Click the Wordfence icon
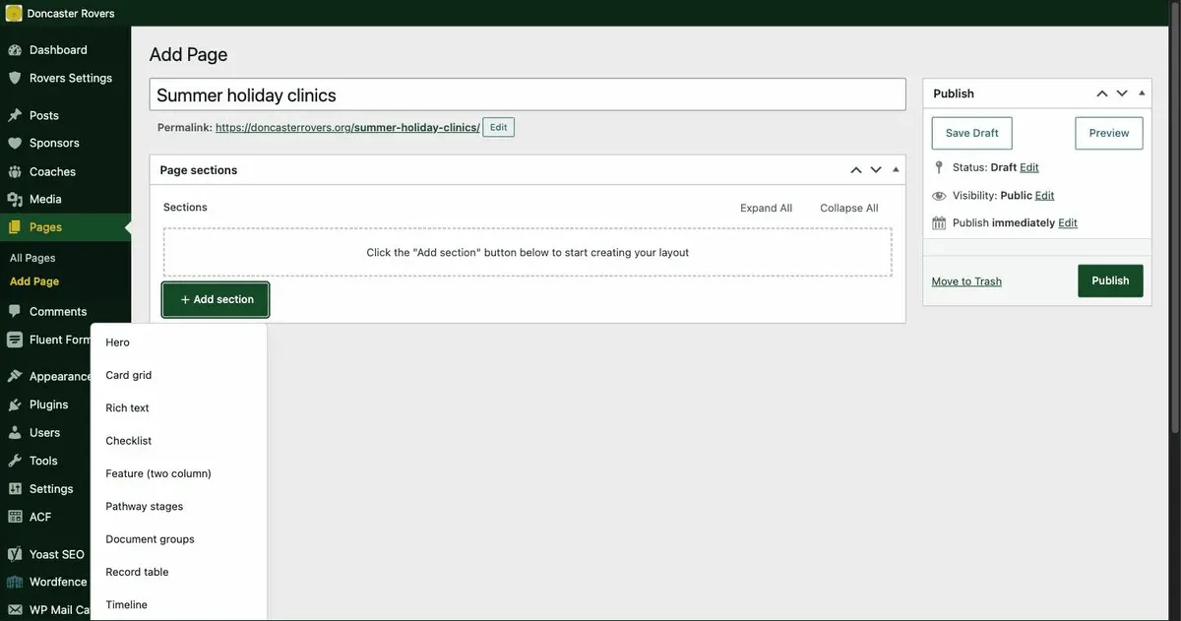Screen dimensions: 1181x621 15,582
